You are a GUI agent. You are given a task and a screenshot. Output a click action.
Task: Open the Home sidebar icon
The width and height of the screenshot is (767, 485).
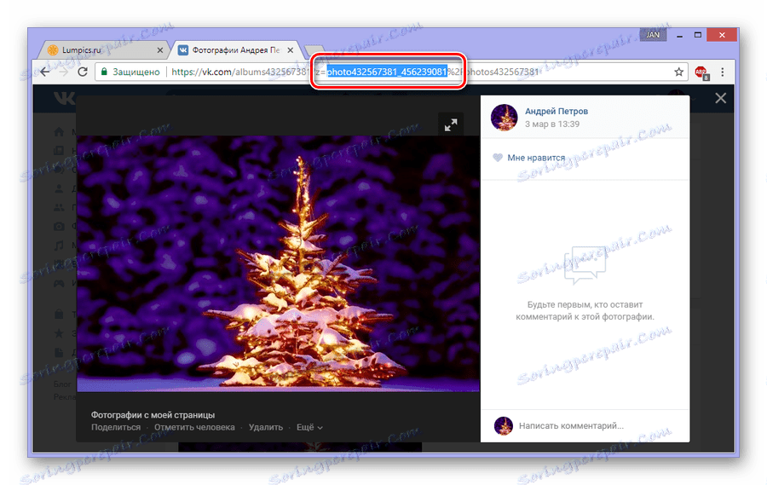tap(59, 132)
